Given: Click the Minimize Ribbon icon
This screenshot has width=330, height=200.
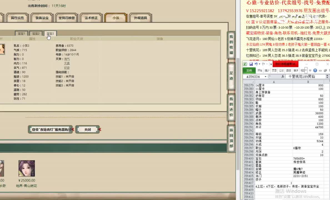Looking at the screenshot, I should click(x=320, y=70).
